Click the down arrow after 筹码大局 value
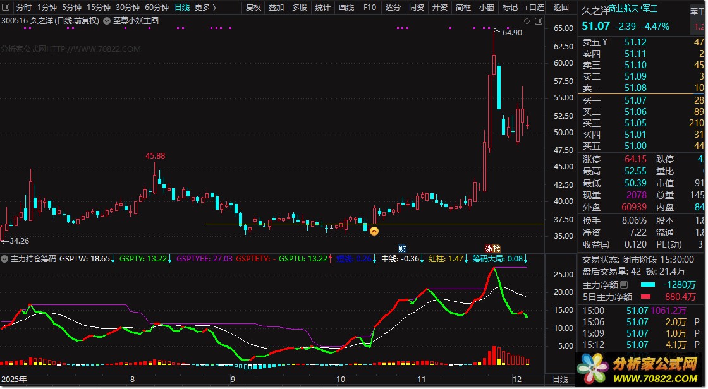 525,259
